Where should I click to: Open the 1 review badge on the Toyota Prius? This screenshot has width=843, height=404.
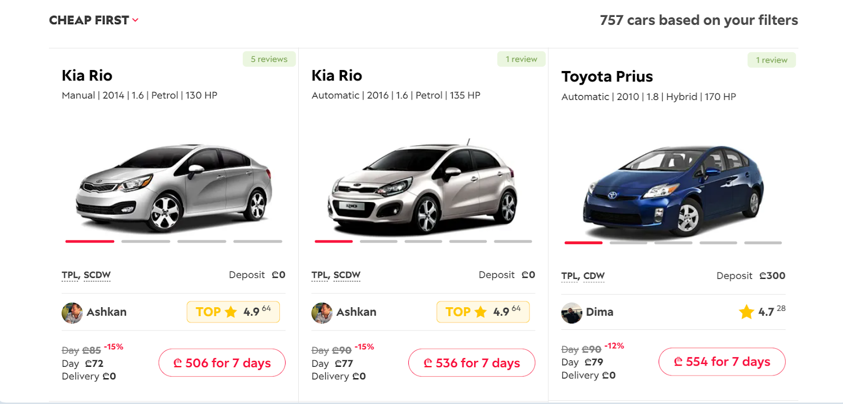(771, 60)
